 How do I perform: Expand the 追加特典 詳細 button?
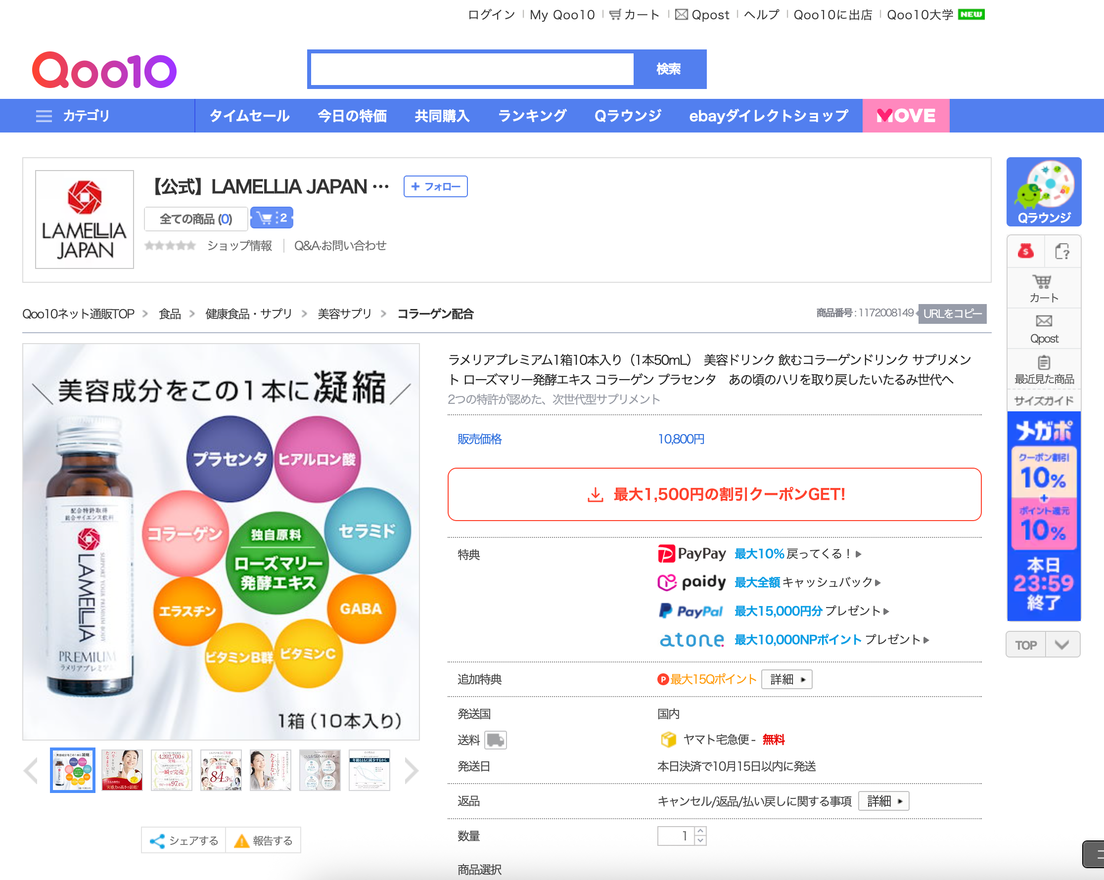[x=786, y=679]
